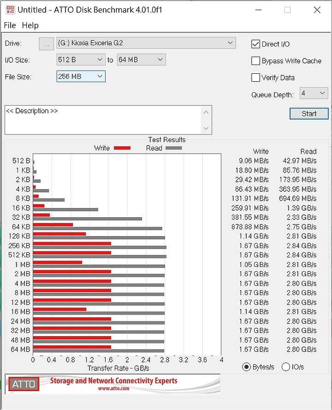Open the File Size 256 MB dropdown
Image resolution: width=332 pixels, height=410 pixels.
81,77
